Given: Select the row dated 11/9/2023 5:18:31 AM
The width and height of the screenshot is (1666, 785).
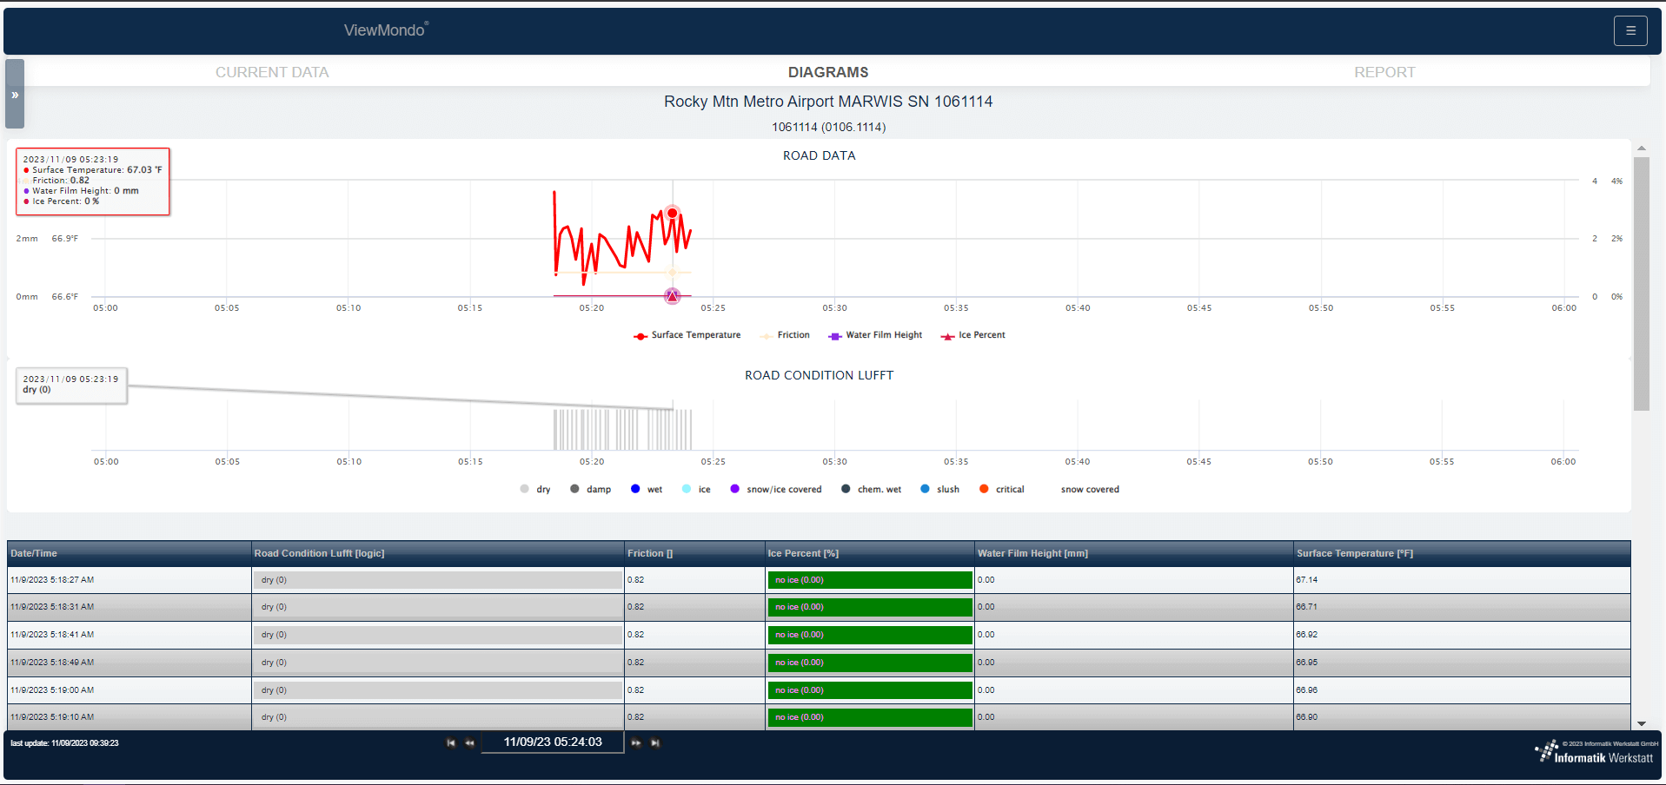Looking at the screenshot, I should pyautogui.click(x=819, y=607).
